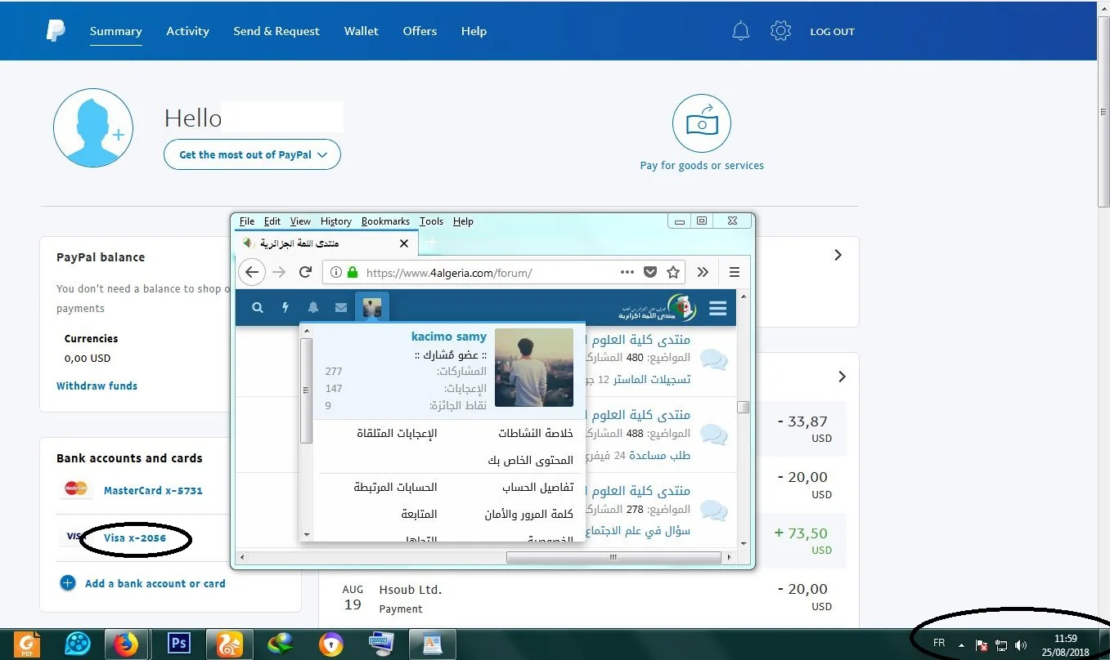Save page to Pocket in Firefox
Screen dimensions: 1110x660
(650, 272)
